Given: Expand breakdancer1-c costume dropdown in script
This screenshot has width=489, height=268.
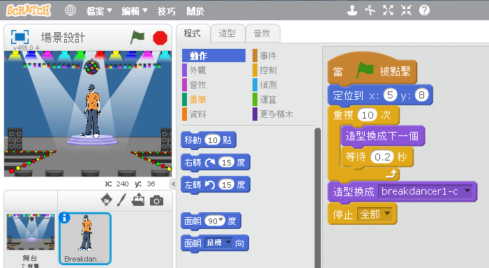Looking at the screenshot, I should point(467,191).
